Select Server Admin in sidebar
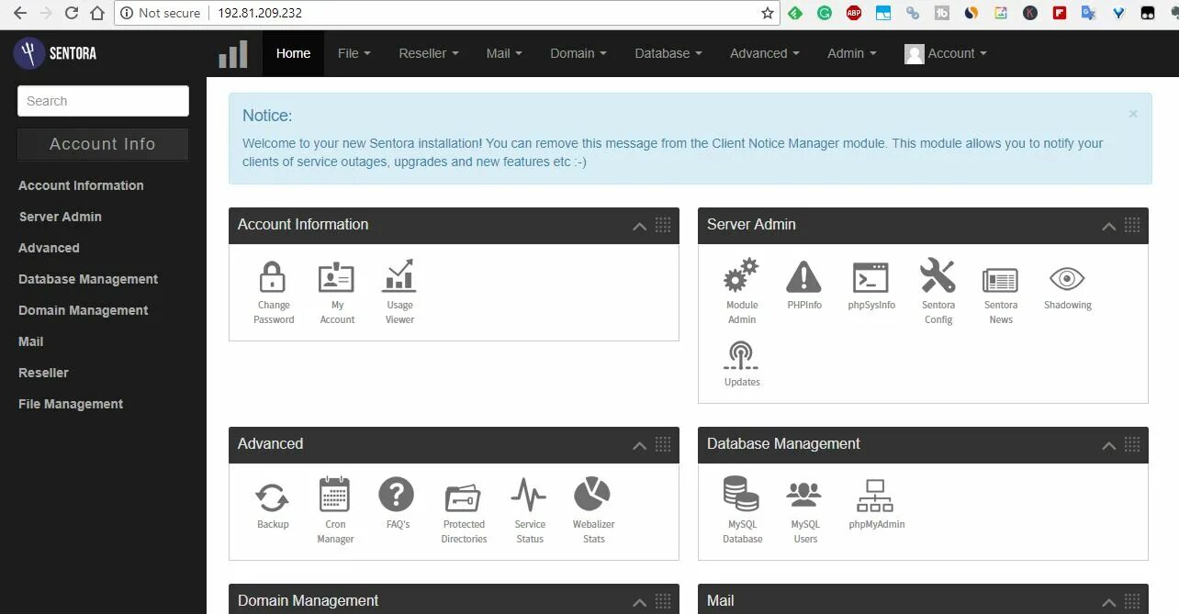 (x=60, y=217)
